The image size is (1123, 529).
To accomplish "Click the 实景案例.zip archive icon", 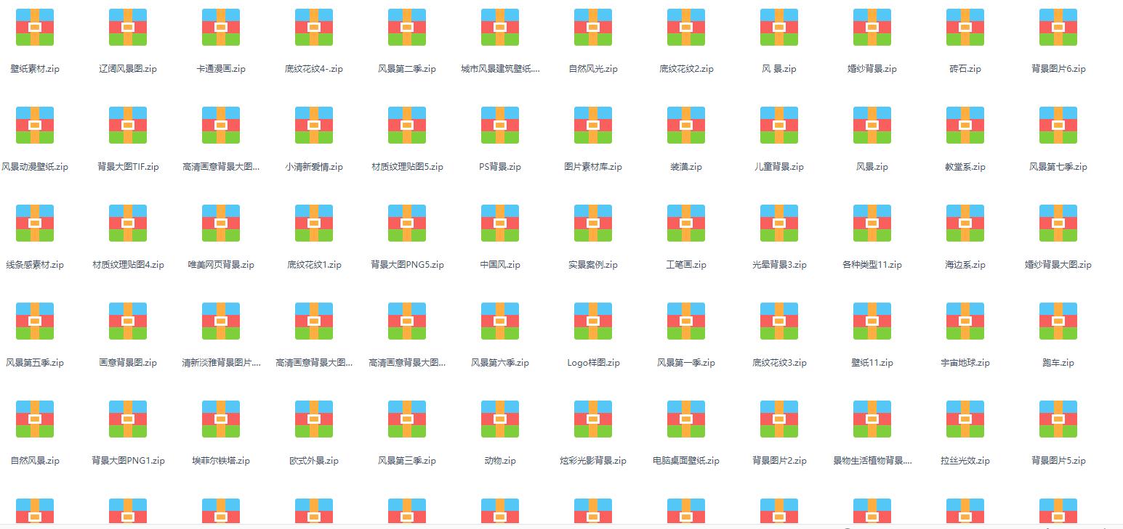I will [593, 224].
